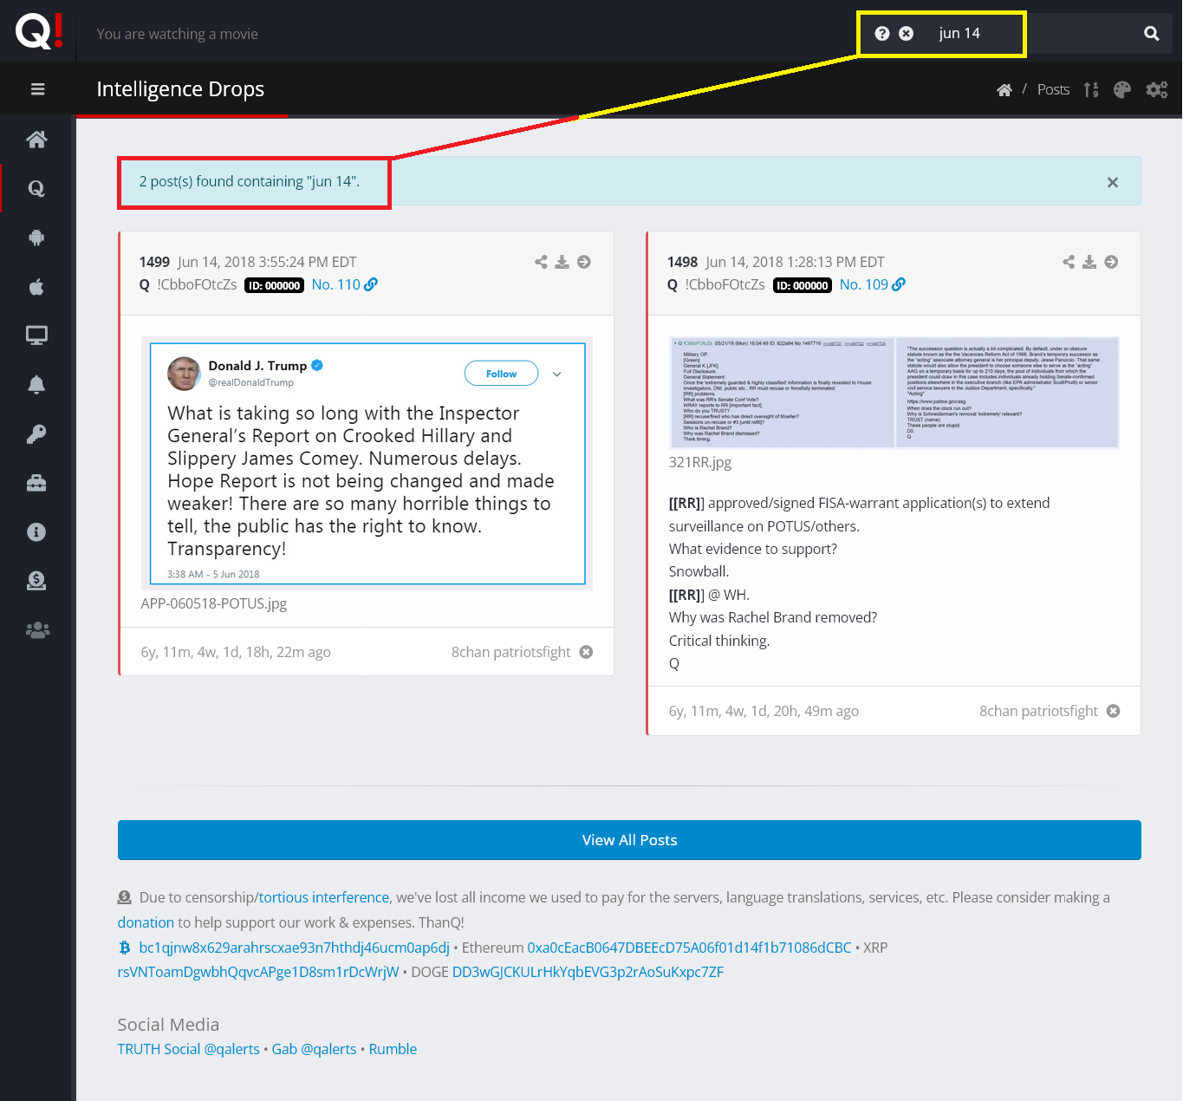Click the "You are watching a movie" tagline
The width and height of the screenshot is (1183, 1101).
click(178, 34)
